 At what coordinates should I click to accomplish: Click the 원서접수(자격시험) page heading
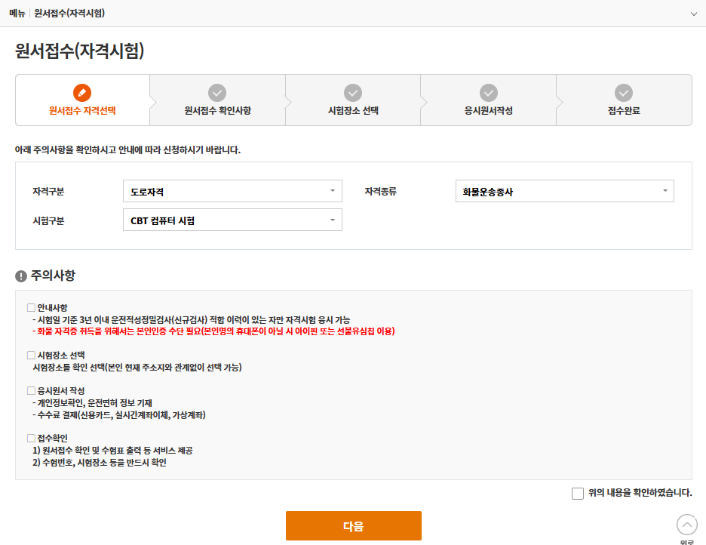click(x=80, y=51)
